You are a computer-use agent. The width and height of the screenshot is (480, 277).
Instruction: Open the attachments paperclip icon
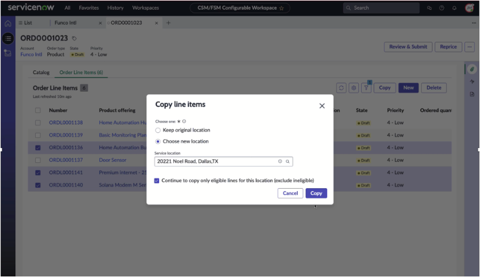tap(472, 69)
